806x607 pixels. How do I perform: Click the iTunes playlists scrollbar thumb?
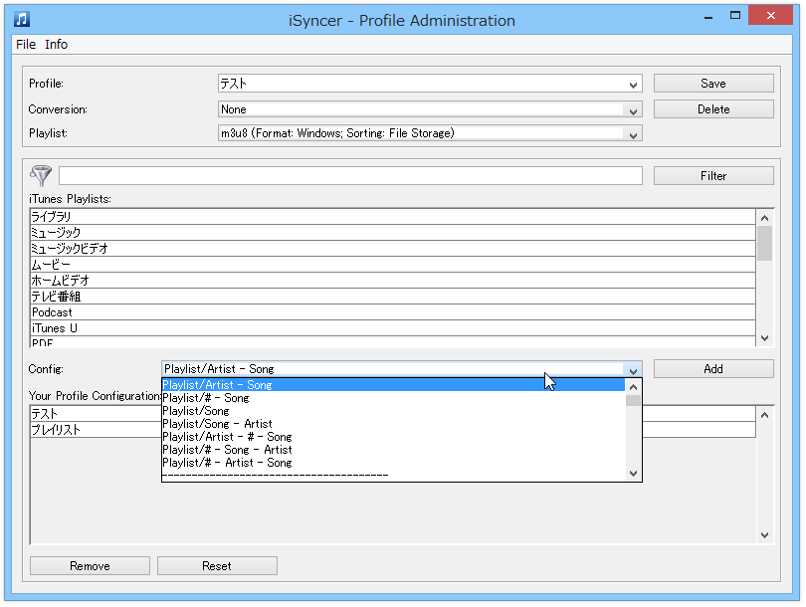point(765,243)
